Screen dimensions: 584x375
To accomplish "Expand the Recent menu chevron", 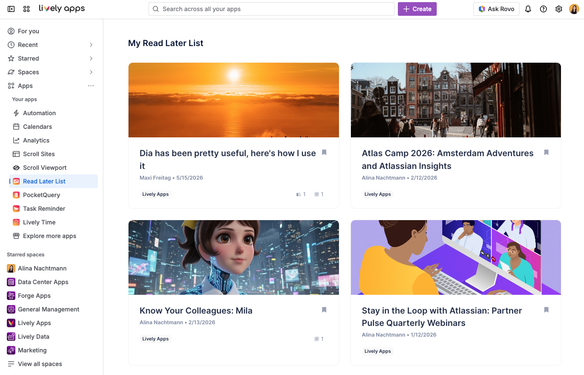I will (x=91, y=45).
